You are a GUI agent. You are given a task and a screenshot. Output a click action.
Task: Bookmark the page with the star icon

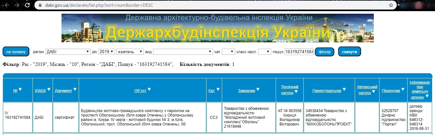(x=391, y=5)
